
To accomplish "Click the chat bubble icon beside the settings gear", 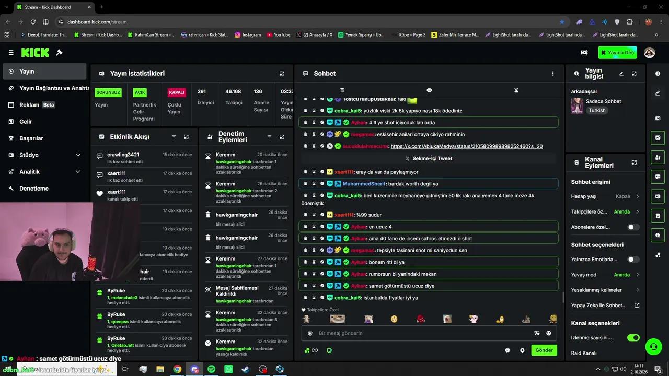I will tap(507, 350).
